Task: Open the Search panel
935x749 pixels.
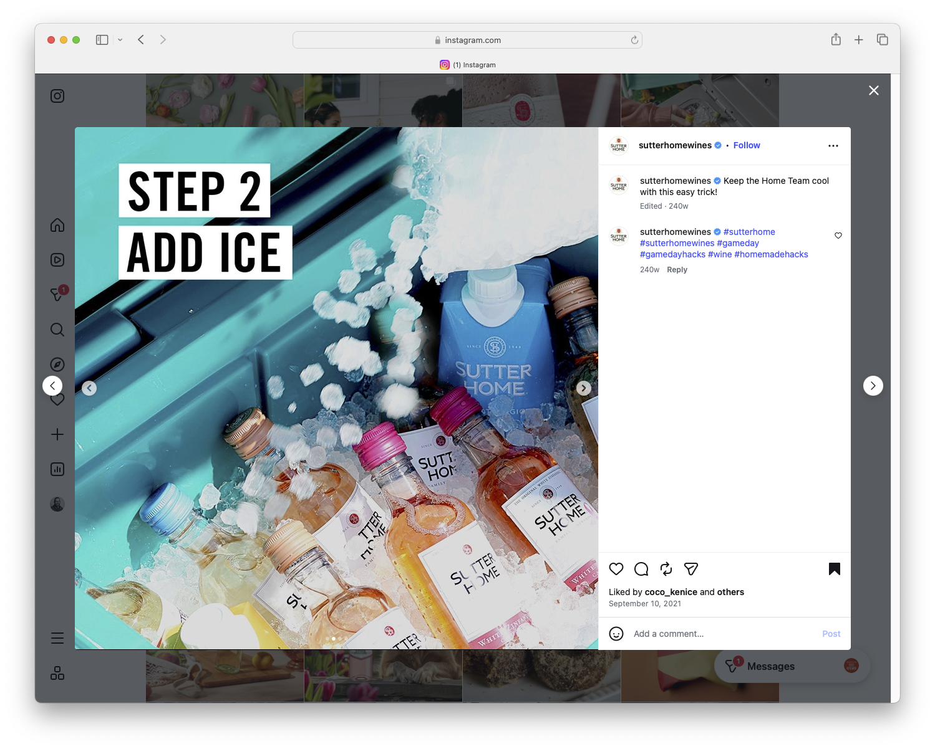Action: pyautogui.click(x=57, y=330)
